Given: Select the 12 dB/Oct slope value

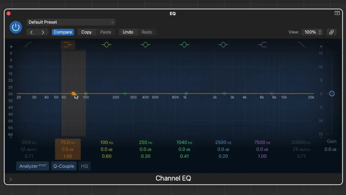Looking at the screenshot, I should 29,149.
